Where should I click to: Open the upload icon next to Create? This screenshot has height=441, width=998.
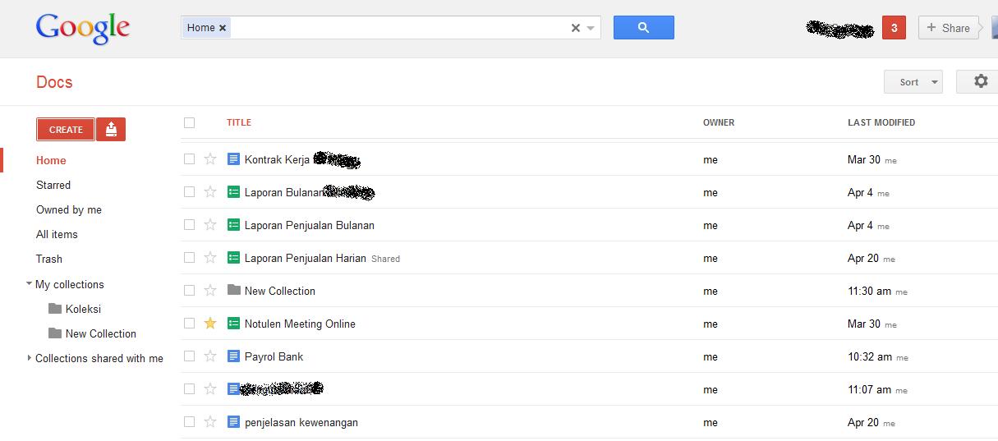[111, 130]
